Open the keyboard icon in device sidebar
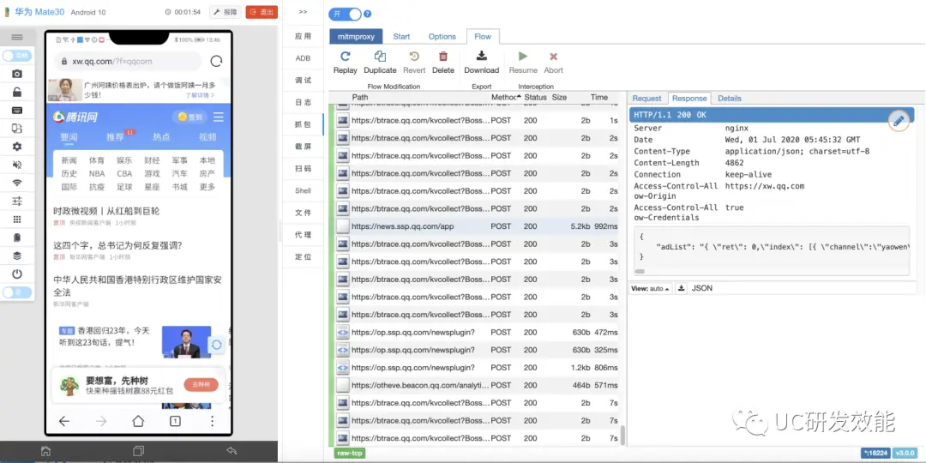Viewport: 926px width, 463px height. coord(17,111)
